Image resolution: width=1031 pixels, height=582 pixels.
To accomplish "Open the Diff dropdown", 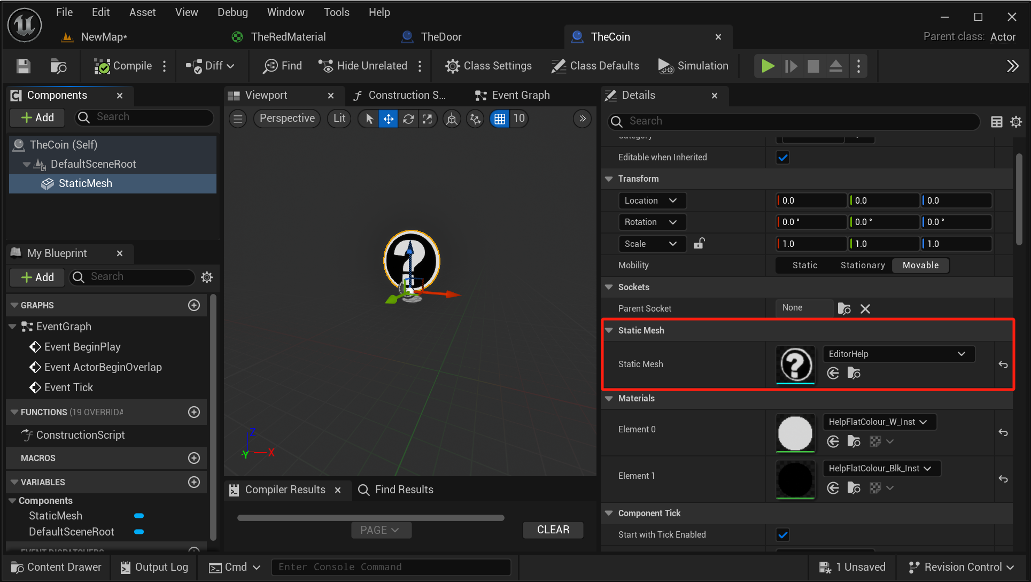I will point(210,66).
